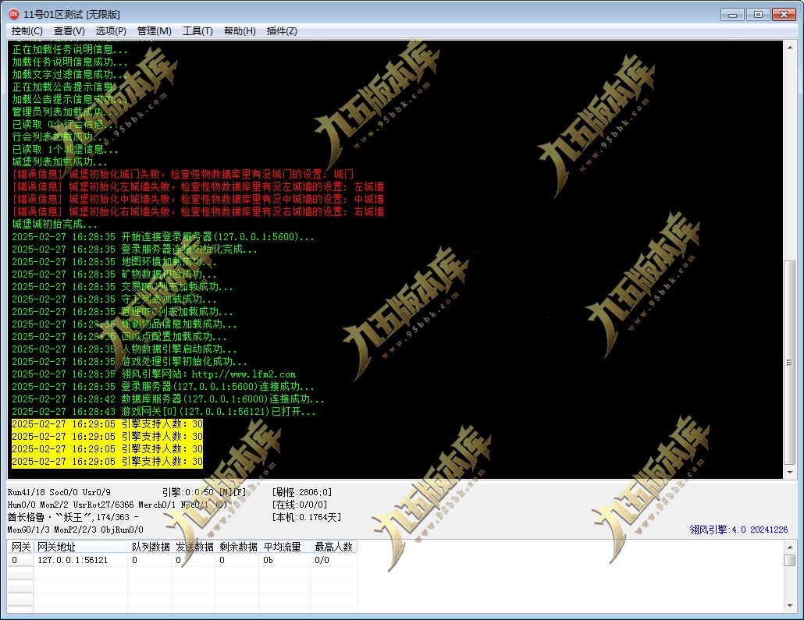Click the 左城墙 error log line

(x=198, y=186)
